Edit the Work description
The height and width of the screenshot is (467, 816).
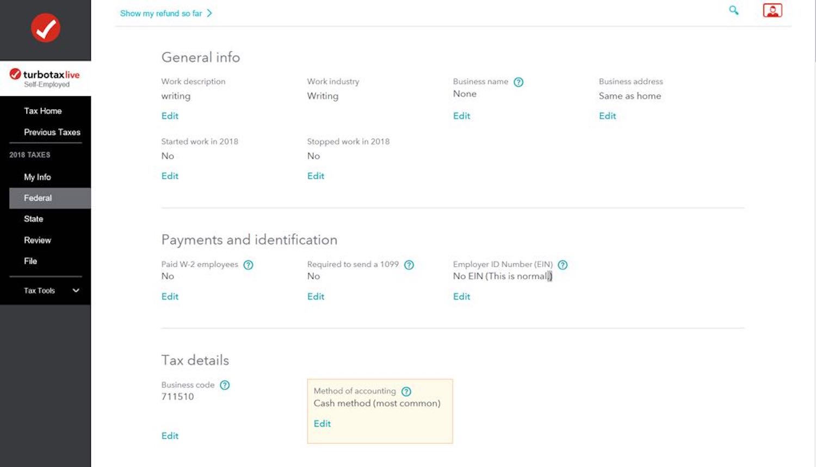pos(170,116)
